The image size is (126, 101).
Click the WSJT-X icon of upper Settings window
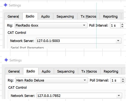[x=6, y=5]
